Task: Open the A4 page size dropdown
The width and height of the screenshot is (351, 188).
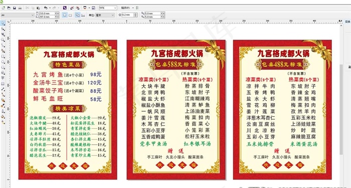Action: coord(33,15)
